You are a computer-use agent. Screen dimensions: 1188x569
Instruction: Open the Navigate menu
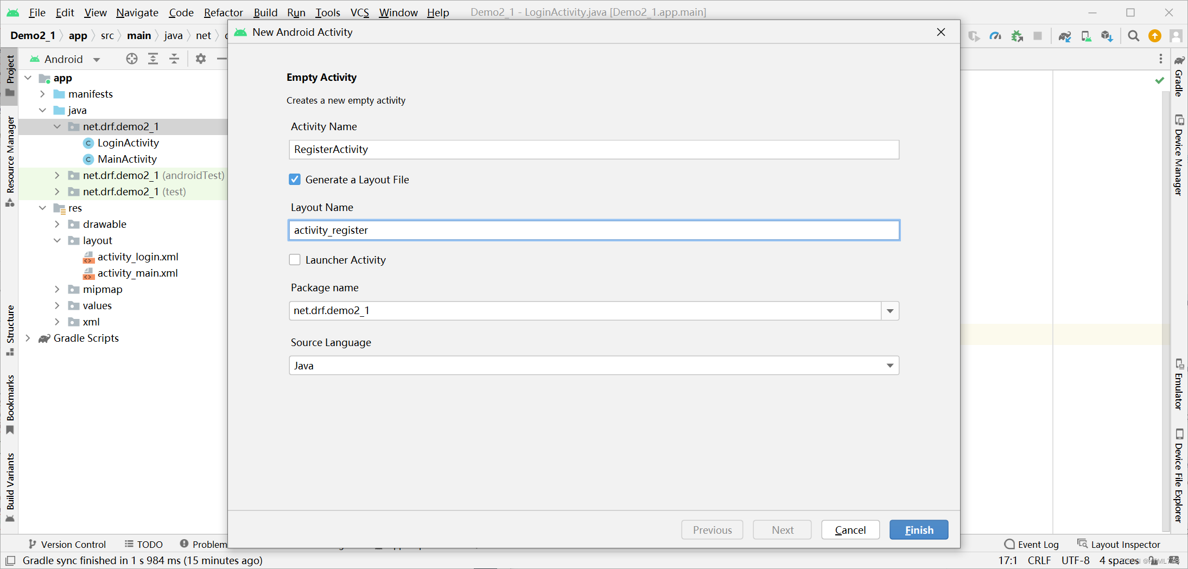pos(137,12)
